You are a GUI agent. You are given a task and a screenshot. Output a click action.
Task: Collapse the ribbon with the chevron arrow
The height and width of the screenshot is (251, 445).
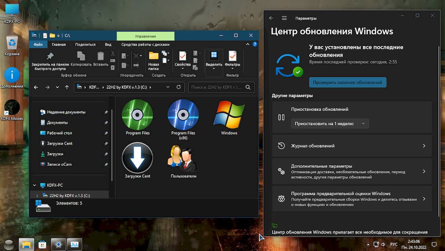248,44
